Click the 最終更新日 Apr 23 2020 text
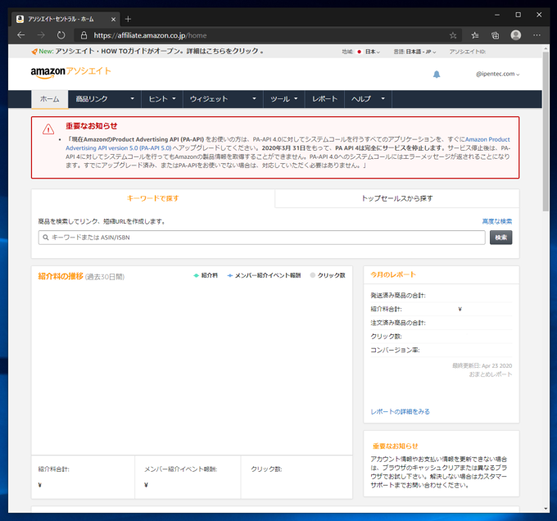The image size is (557, 521). coord(482,365)
